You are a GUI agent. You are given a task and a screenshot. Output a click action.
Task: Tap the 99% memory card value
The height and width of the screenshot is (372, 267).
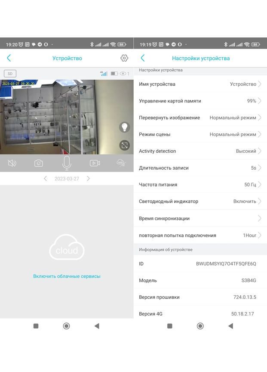click(252, 101)
